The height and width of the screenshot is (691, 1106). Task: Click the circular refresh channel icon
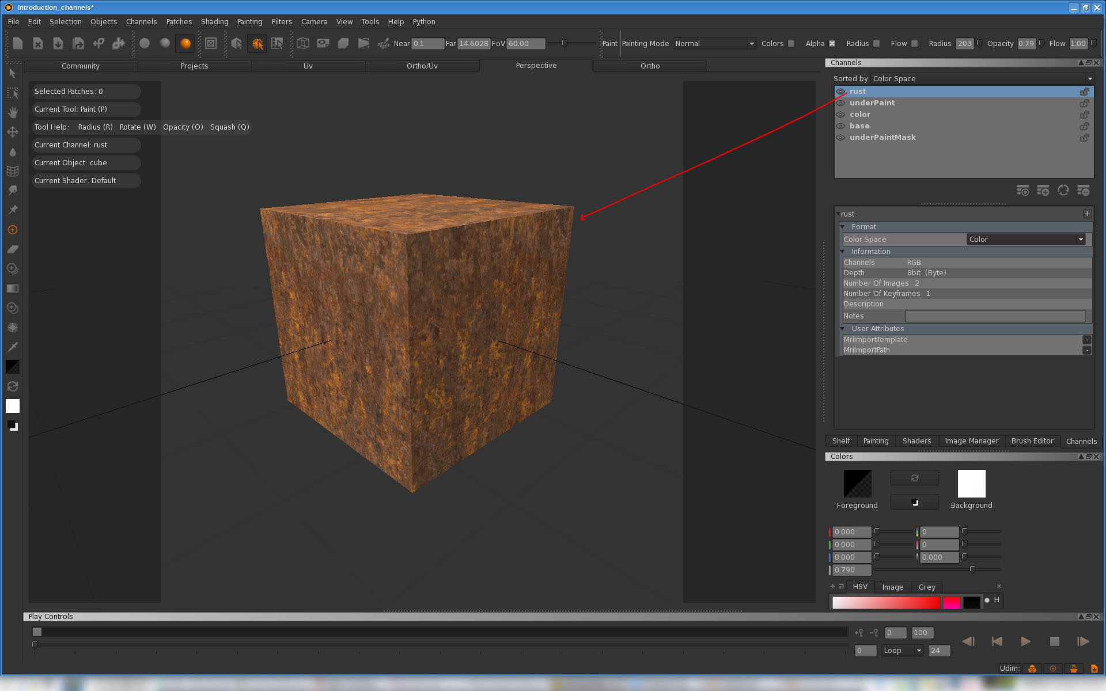pyautogui.click(x=1063, y=191)
